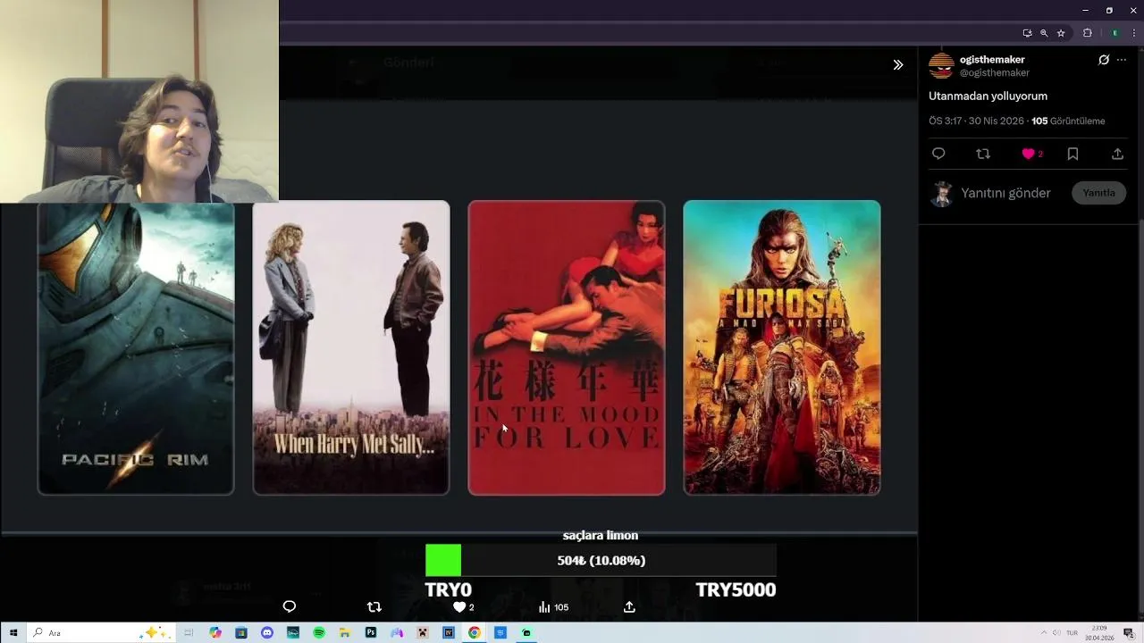
Task: Open the Pacific Rim poster image
Action: coord(136,348)
